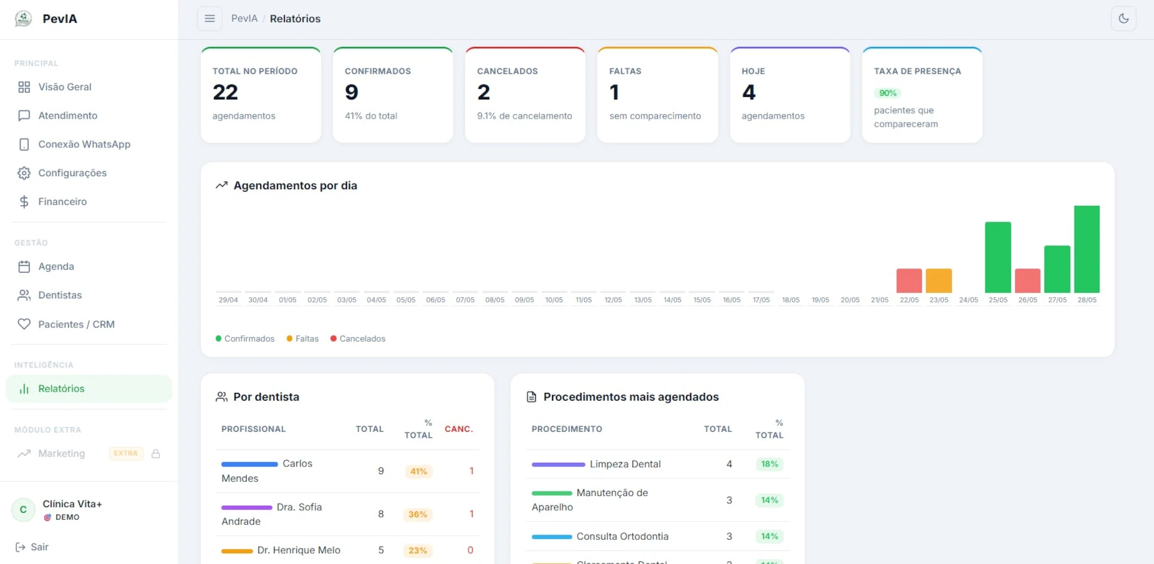Open Configurações from the sidebar
Viewport: 1154px width, 564px height.
click(x=88, y=173)
